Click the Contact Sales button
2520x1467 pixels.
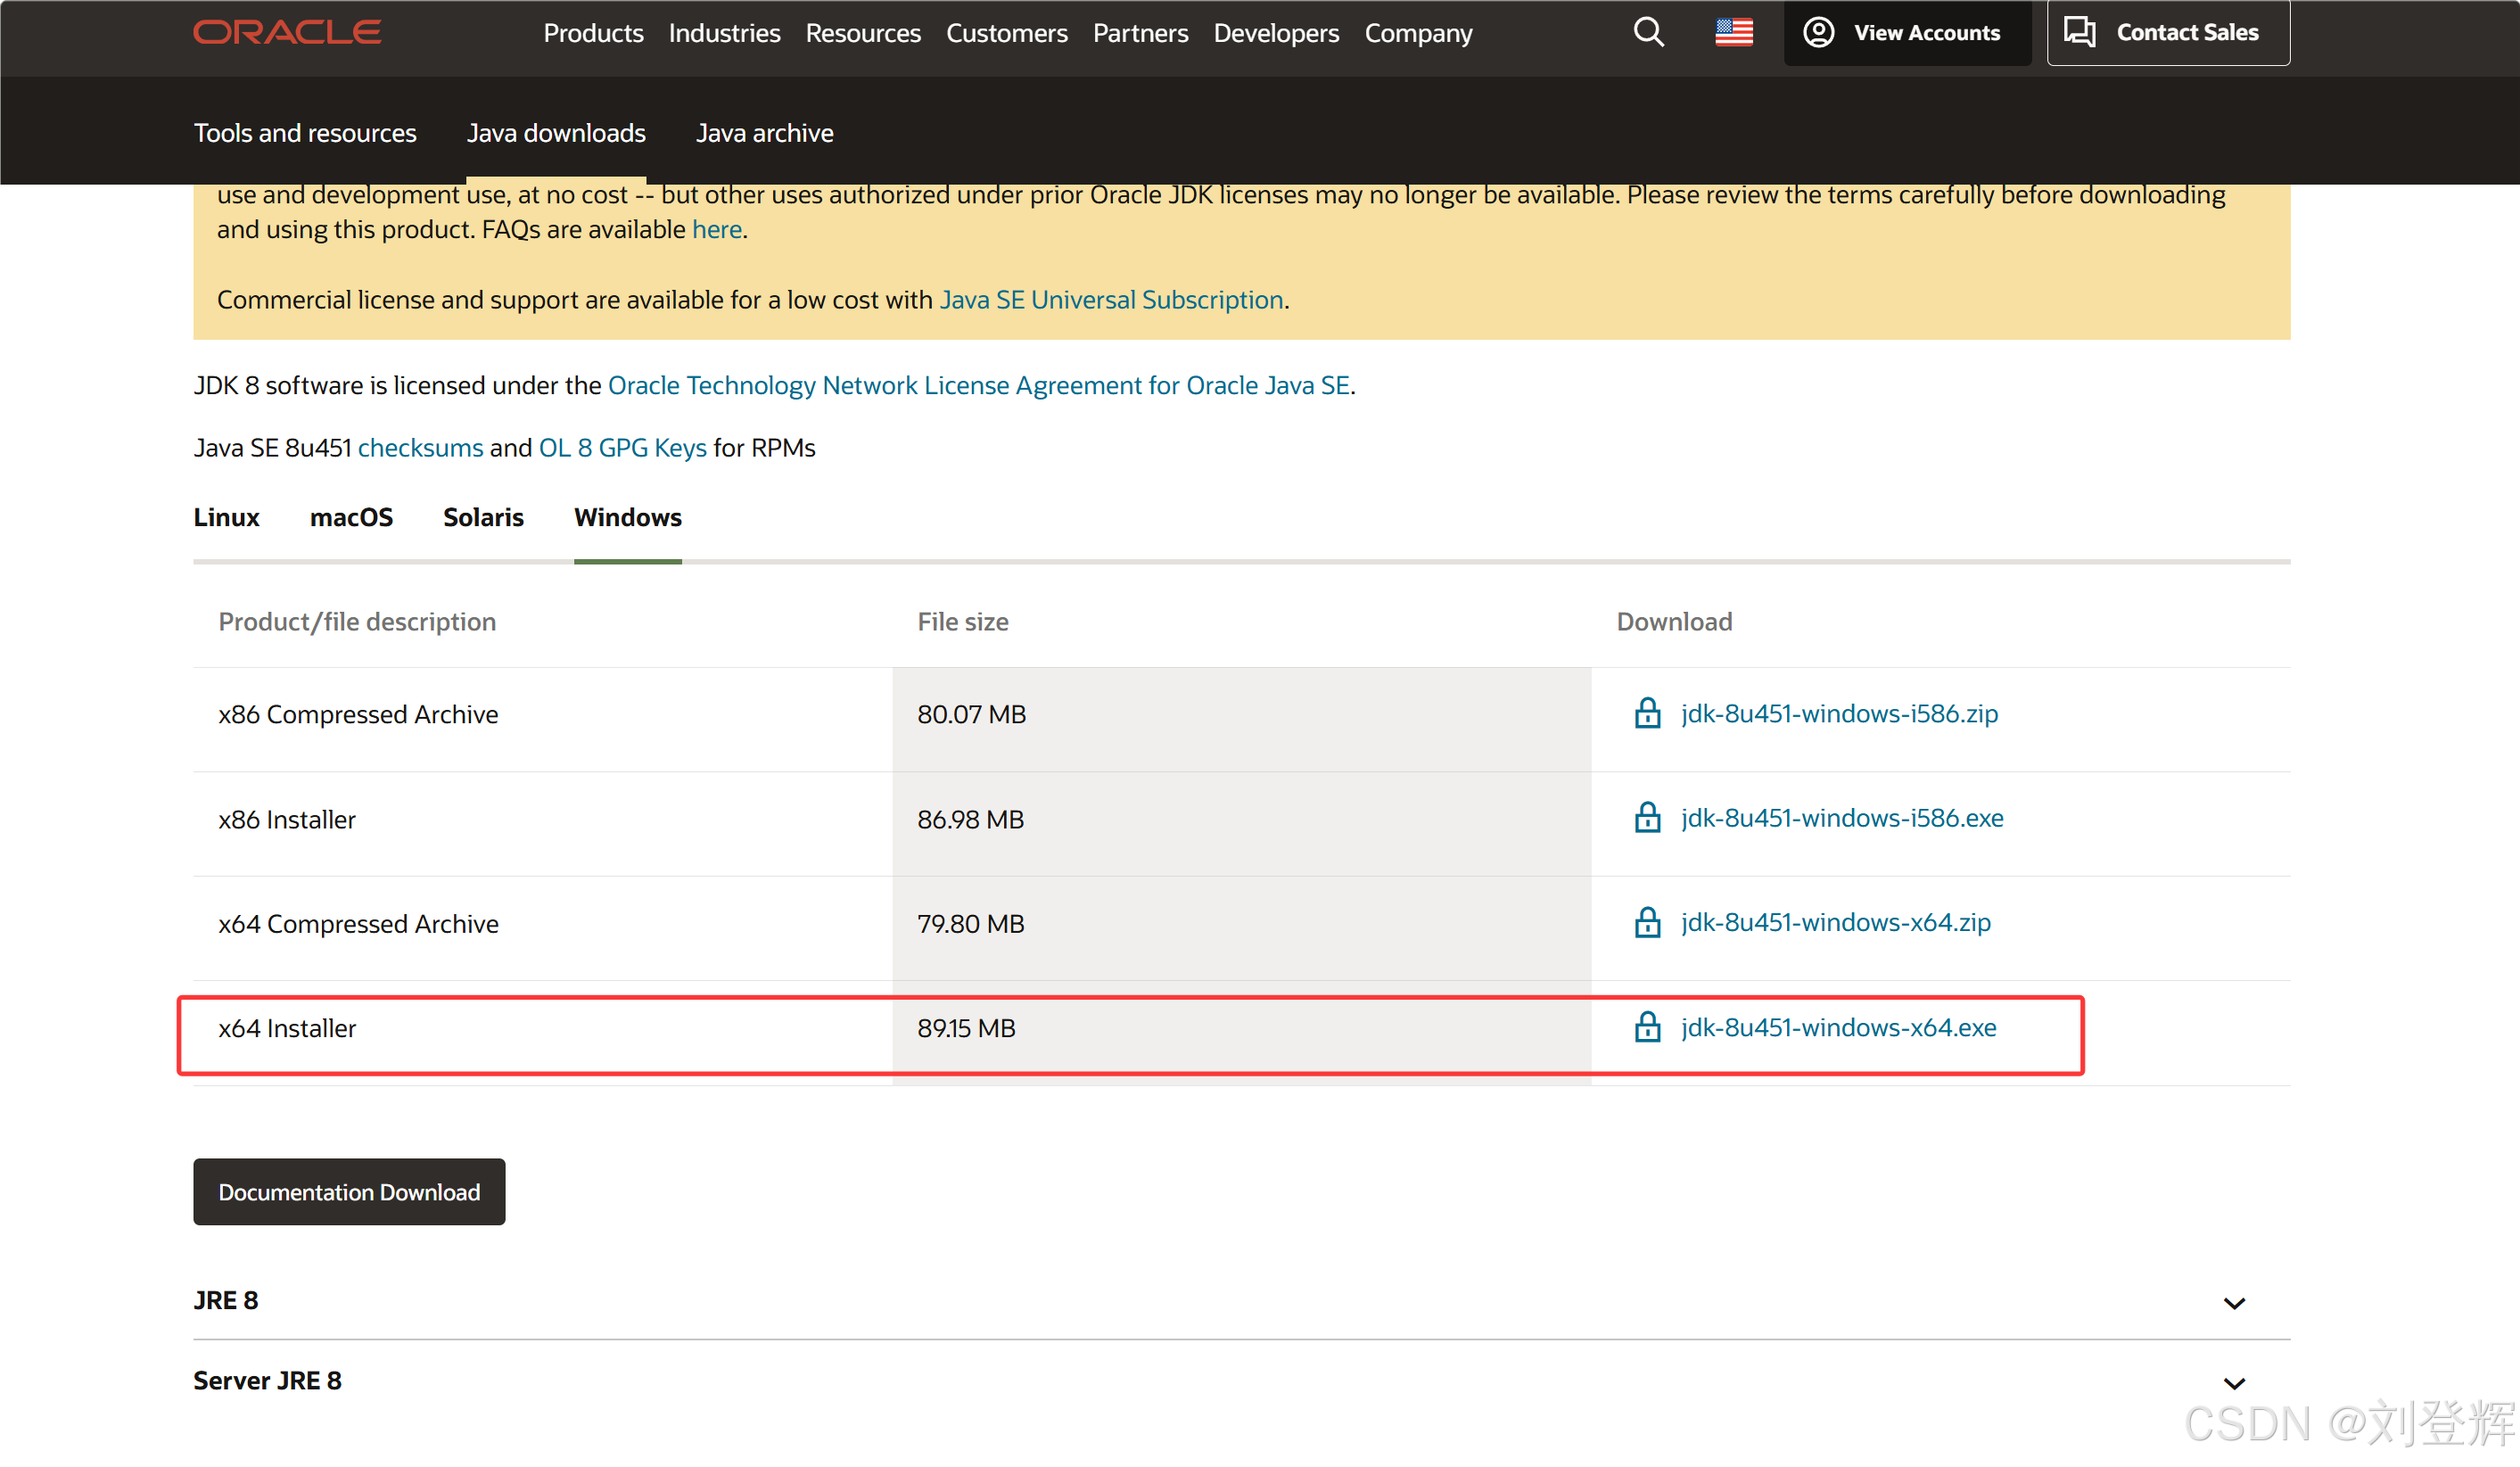point(2167,32)
